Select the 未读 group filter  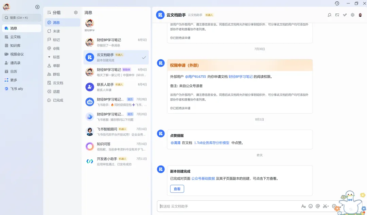coord(63,31)
